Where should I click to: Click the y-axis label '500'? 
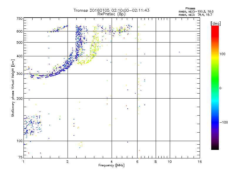[x=19, y=43]
